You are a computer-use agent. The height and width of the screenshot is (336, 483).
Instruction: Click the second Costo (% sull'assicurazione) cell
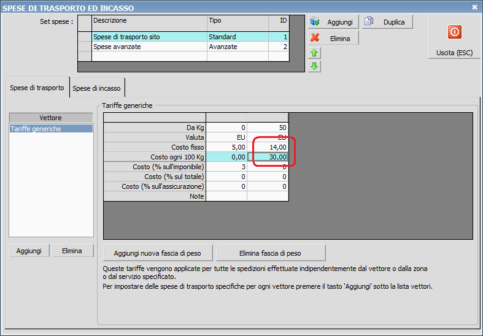tap(268, 186)
